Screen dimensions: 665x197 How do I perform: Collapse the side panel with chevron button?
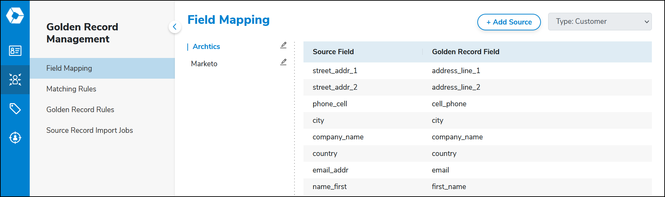point(175,27)
